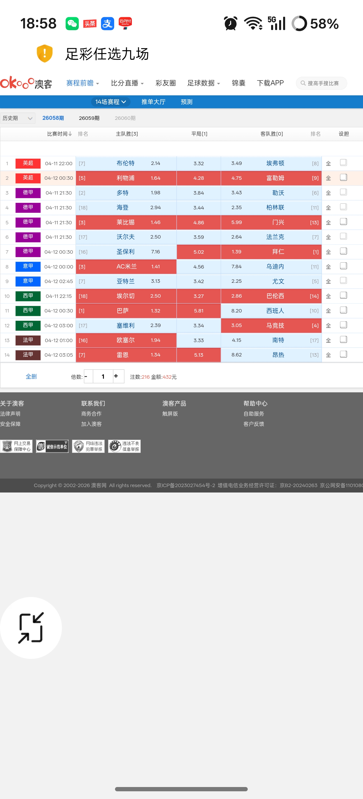Check 设胆 box for 布伦特 match
This screenshot has height=799, width=363.
(x=343, y=163)
